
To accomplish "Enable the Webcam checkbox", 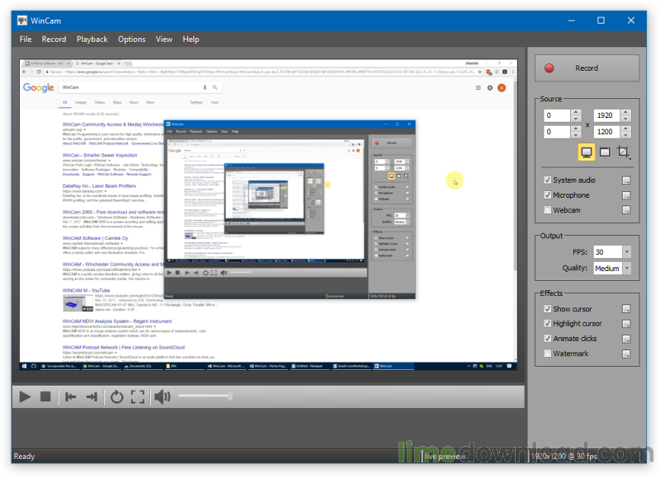I will coord(548,210).
